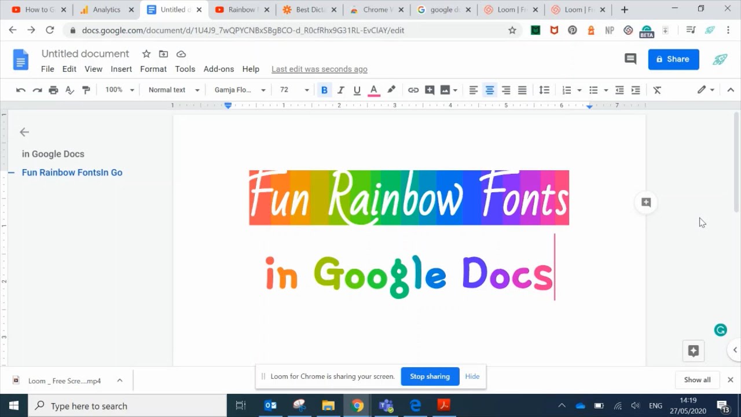Click the blue Share button

(x=673, y=59)
